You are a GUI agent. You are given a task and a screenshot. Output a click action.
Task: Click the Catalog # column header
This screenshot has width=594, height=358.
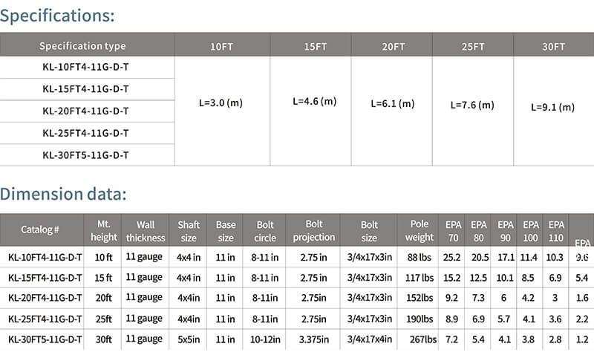40,230
